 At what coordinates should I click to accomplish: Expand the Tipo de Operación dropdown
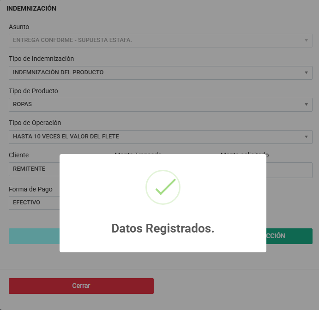tap(160, 137)
